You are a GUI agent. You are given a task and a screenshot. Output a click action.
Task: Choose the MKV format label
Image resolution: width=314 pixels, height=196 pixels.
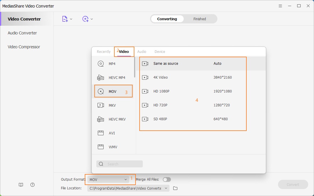[112, 106]
